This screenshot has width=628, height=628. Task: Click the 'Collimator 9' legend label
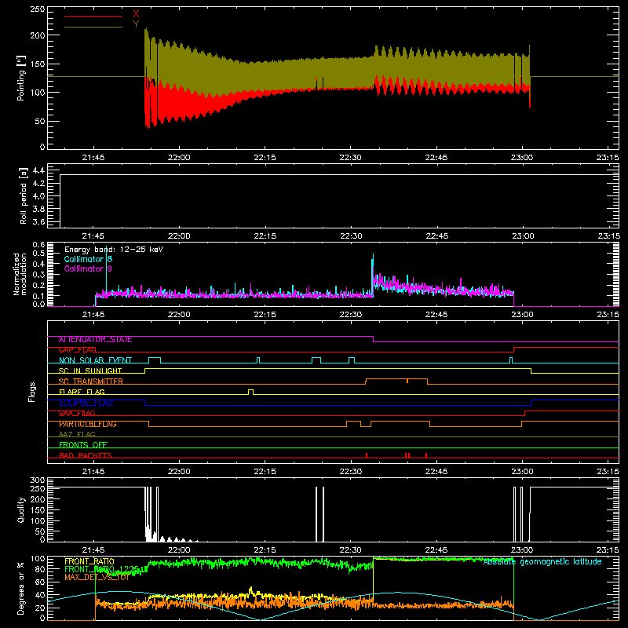click(x=88, y=268)
